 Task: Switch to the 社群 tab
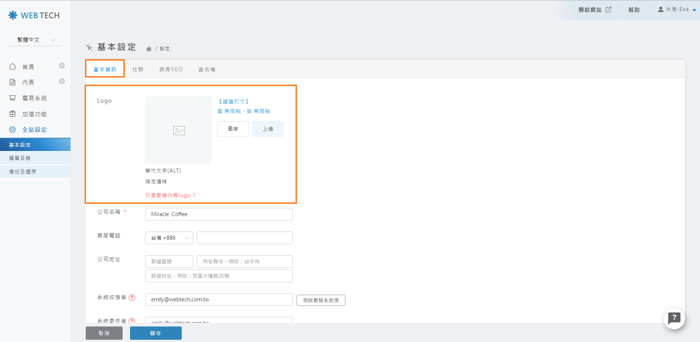click(x=138, y=69)
